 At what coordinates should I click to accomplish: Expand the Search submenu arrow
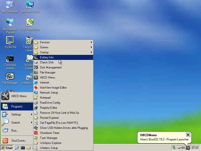pyautogui.click(x=32, y=123)
